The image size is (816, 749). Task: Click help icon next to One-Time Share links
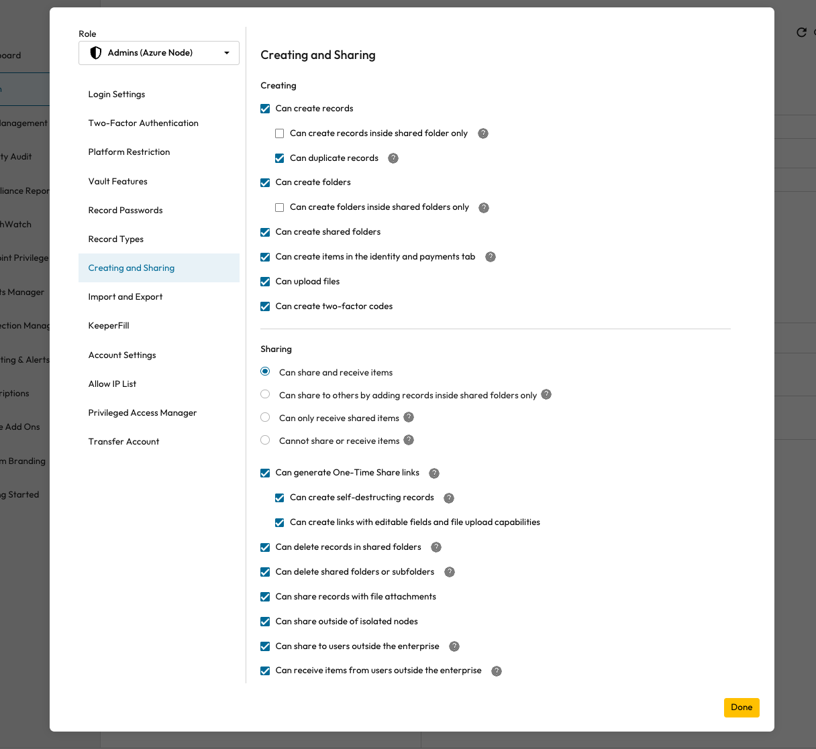[x=434, y=473]
